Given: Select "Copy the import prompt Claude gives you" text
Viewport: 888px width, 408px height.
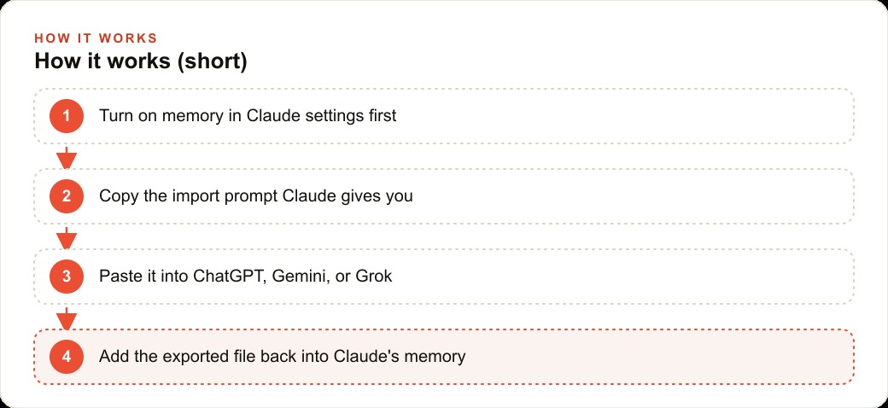Looking at the screenshot, I should click(x=255, y=196).
